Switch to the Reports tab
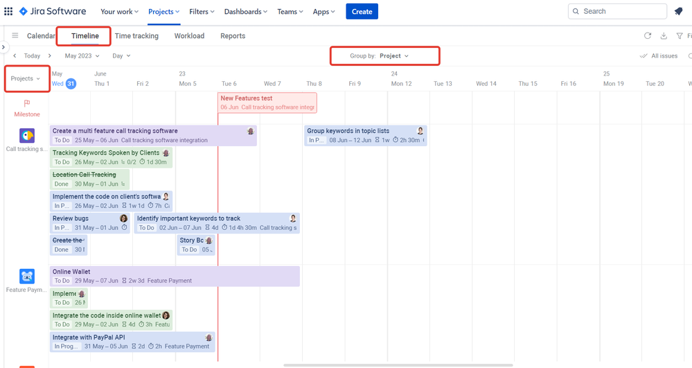 [233, 36]
